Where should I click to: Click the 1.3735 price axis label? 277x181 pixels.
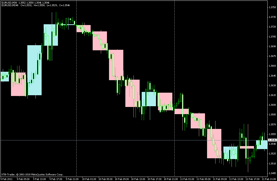(272, 17)
